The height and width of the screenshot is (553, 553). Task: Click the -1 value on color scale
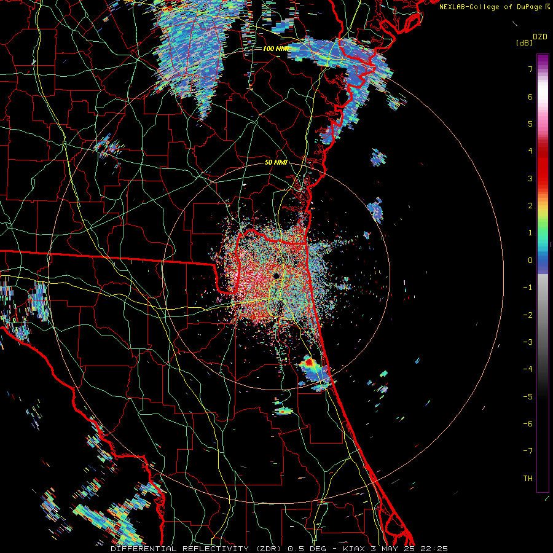coord(528,288)
